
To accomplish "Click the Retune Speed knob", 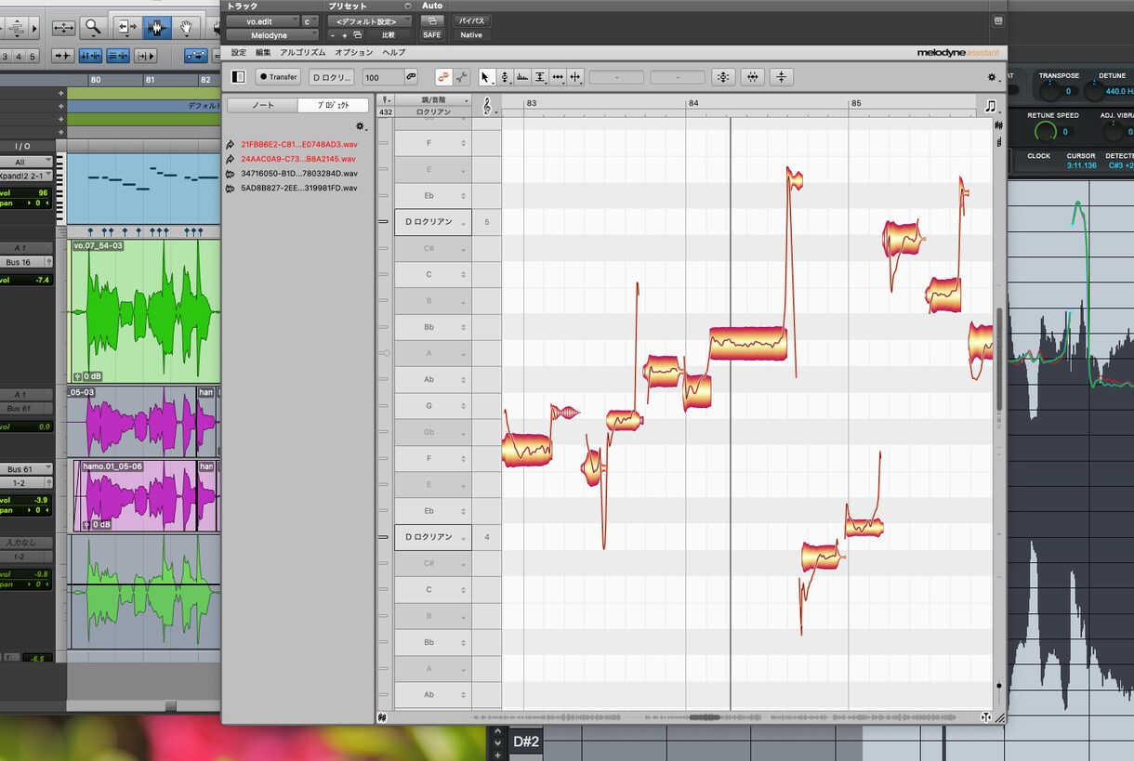I will (1046, 132).
